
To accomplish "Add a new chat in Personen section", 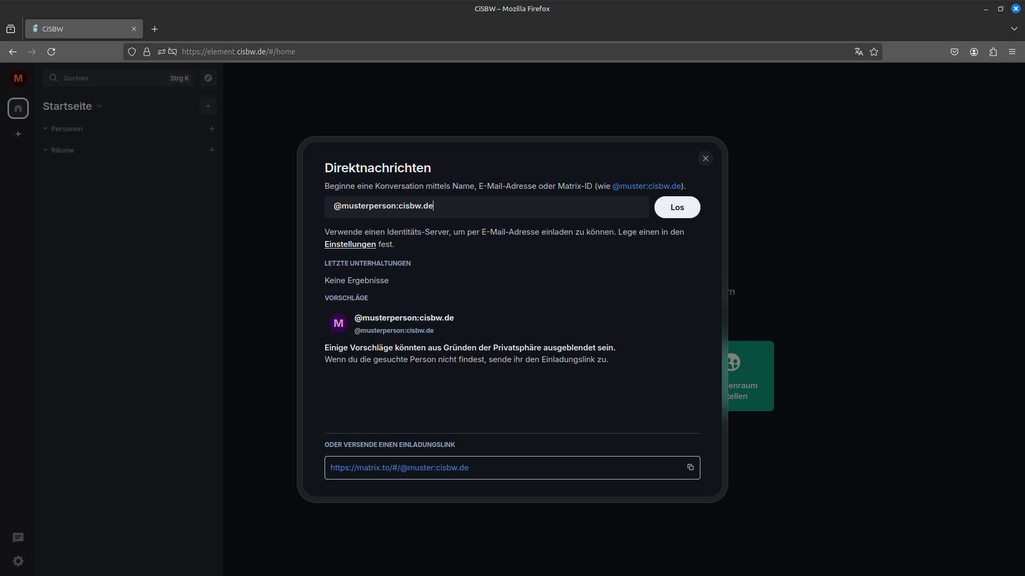I will pos(212,129).
